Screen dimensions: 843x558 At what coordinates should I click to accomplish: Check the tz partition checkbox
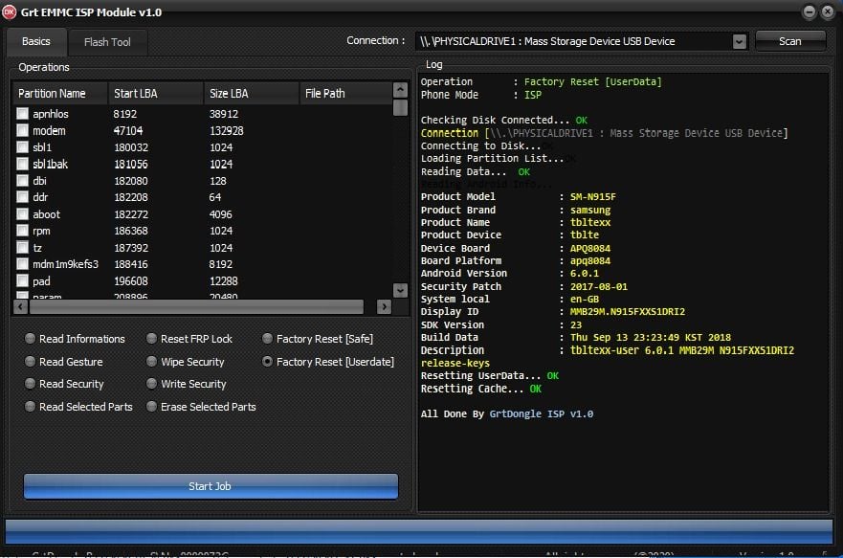23,247
